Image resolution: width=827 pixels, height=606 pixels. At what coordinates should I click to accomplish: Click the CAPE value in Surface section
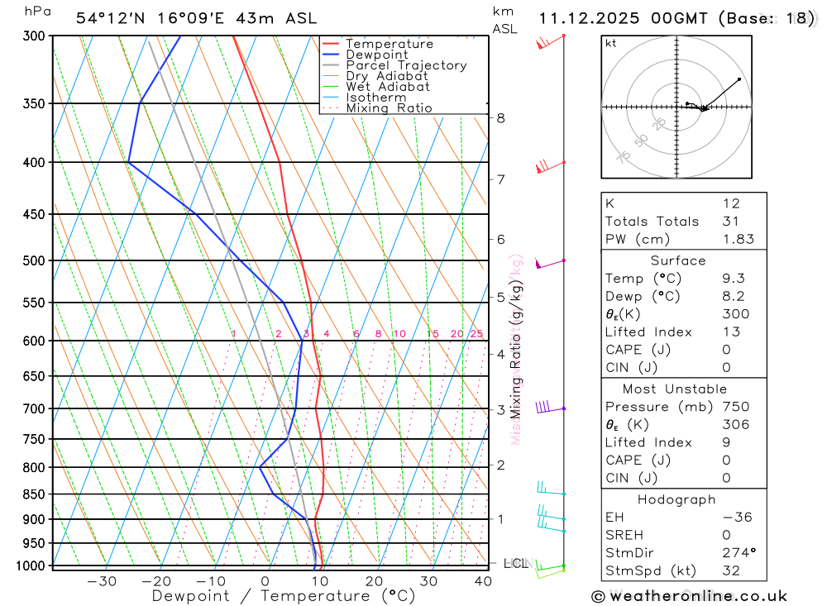(726, 350)
